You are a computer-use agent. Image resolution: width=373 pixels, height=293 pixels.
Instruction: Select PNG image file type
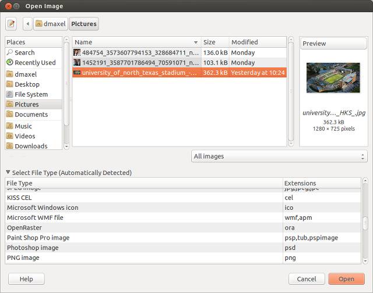(183, 258)
